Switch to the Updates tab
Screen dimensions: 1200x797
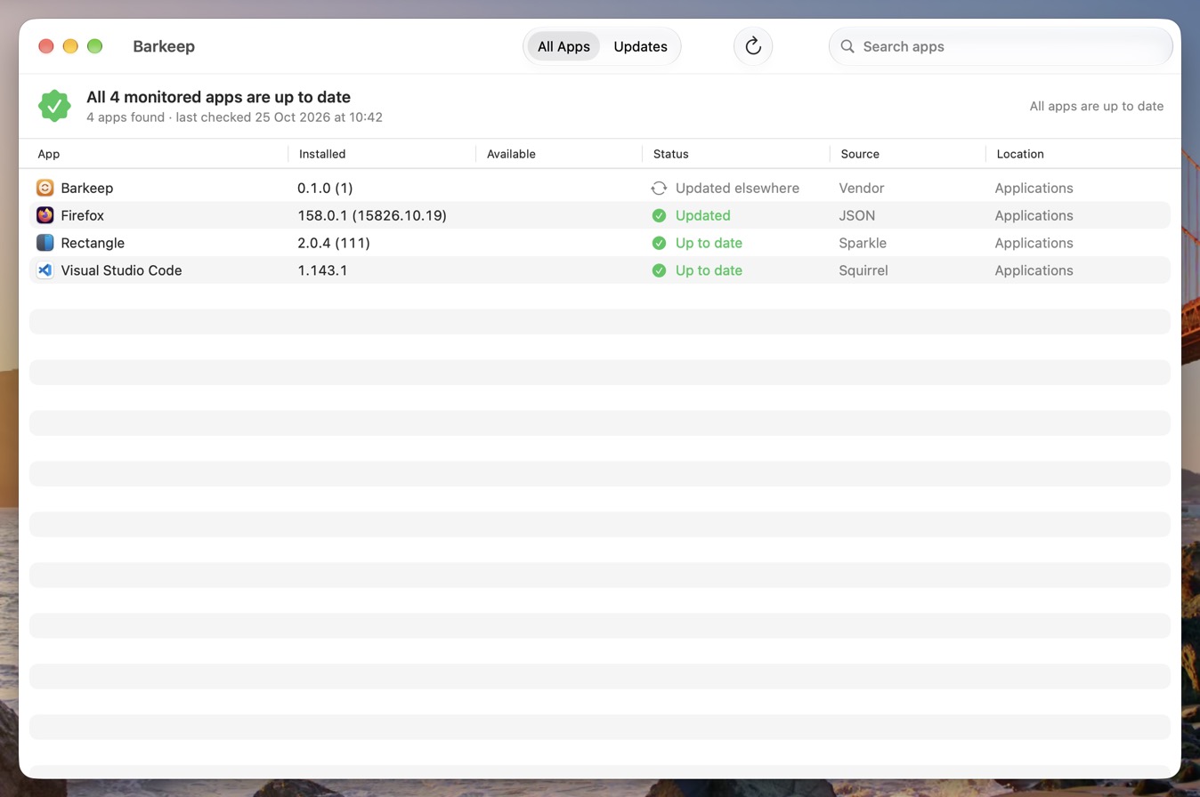tap(641, 46)
